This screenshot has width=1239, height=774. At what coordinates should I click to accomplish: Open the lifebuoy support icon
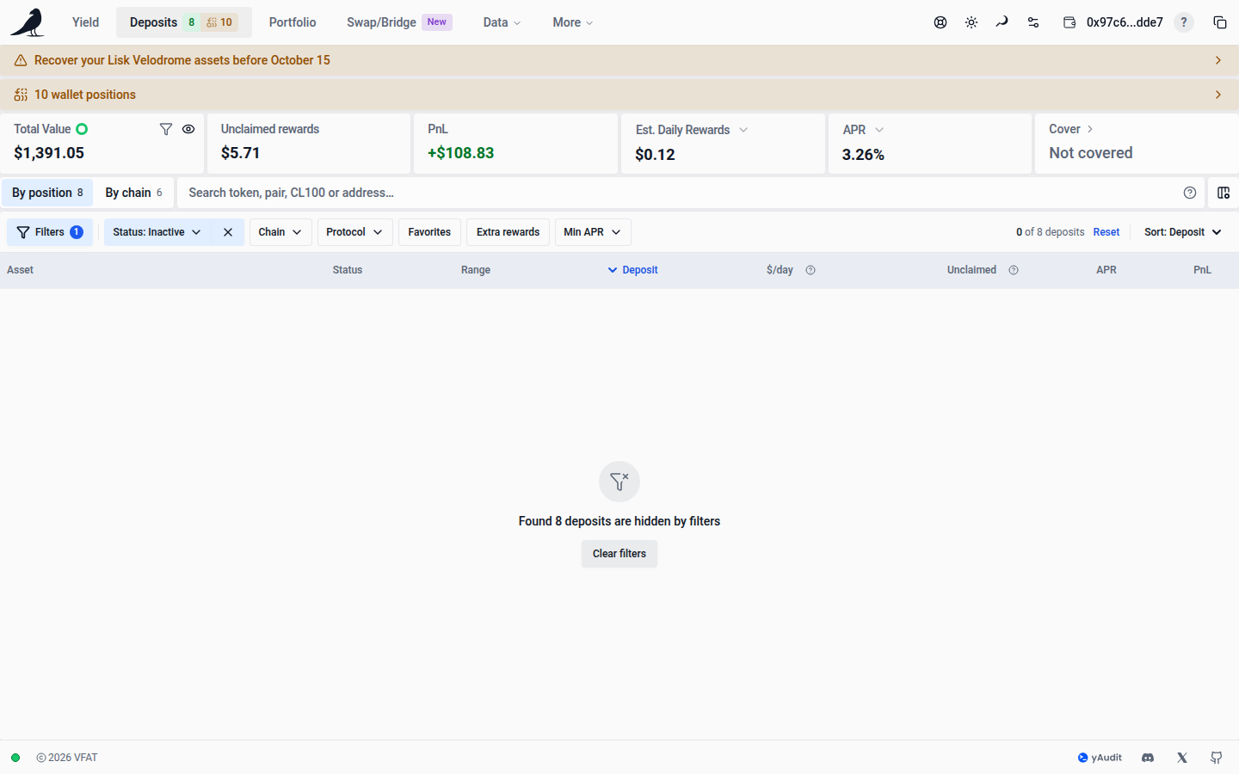940,22
